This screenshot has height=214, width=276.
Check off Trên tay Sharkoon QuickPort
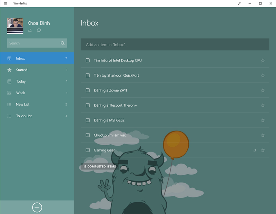88,75
